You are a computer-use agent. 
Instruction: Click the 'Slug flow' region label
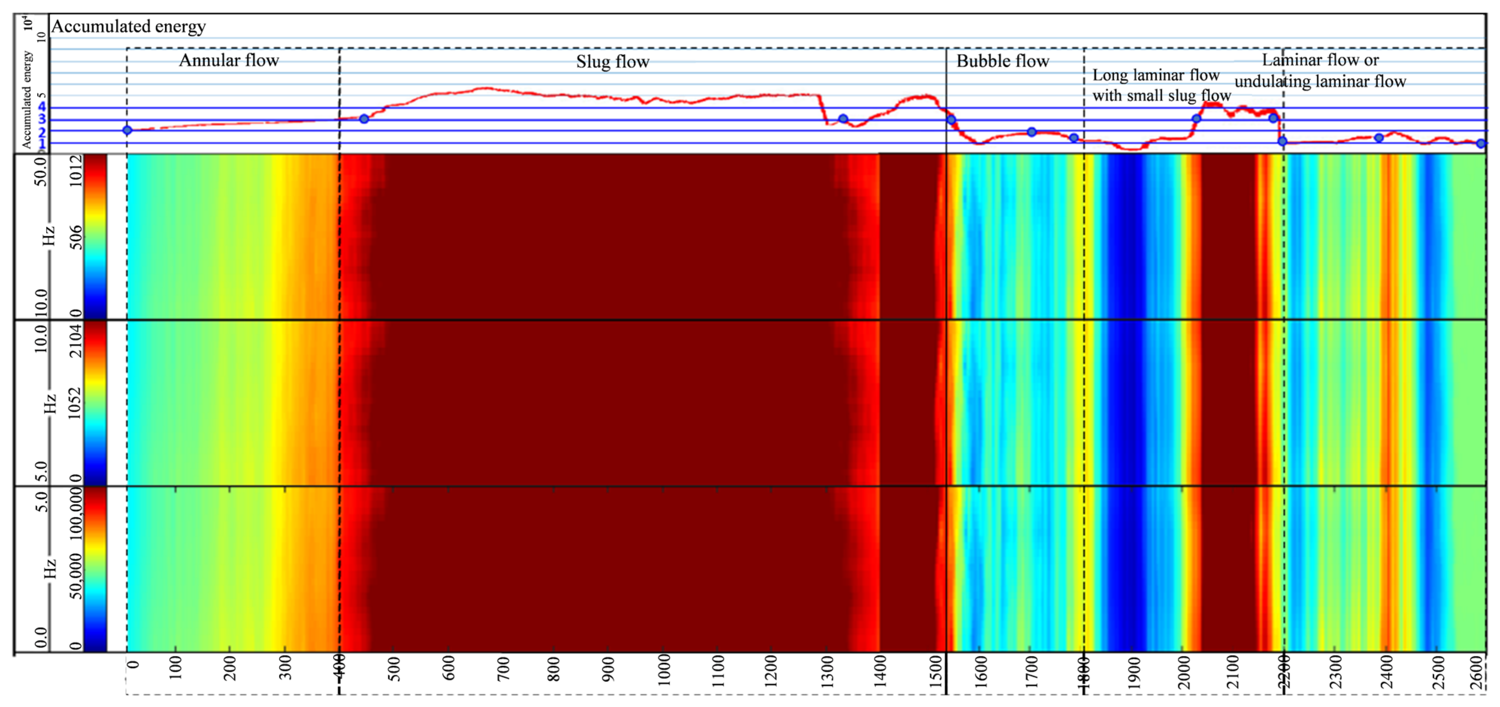pos(613,62)
